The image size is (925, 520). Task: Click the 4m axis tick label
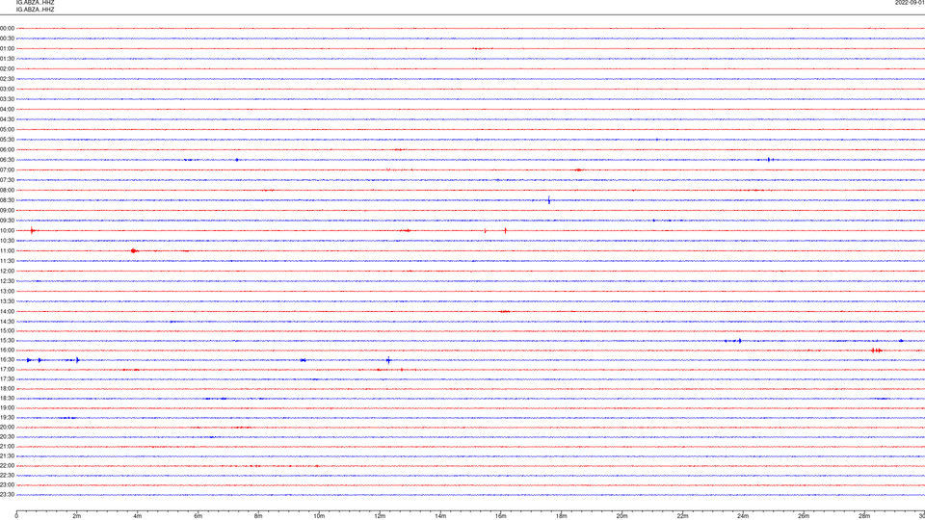(138, 516)
